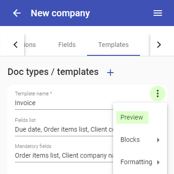Click the Template name label
174x174 pixels.
coord(33,94)
